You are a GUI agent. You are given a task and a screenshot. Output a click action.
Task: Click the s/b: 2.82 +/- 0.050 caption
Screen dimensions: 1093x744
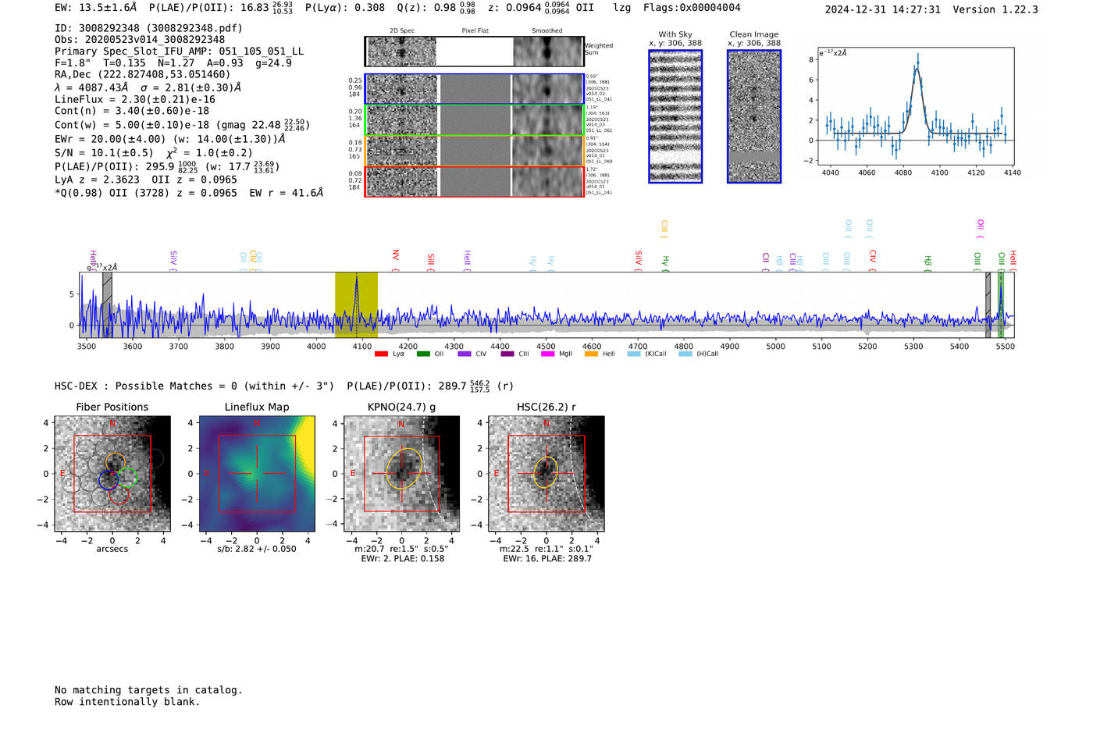point(257,549)
